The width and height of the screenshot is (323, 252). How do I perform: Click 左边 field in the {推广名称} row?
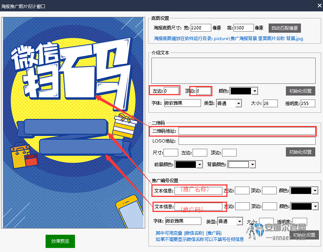(x=242, y=191)
